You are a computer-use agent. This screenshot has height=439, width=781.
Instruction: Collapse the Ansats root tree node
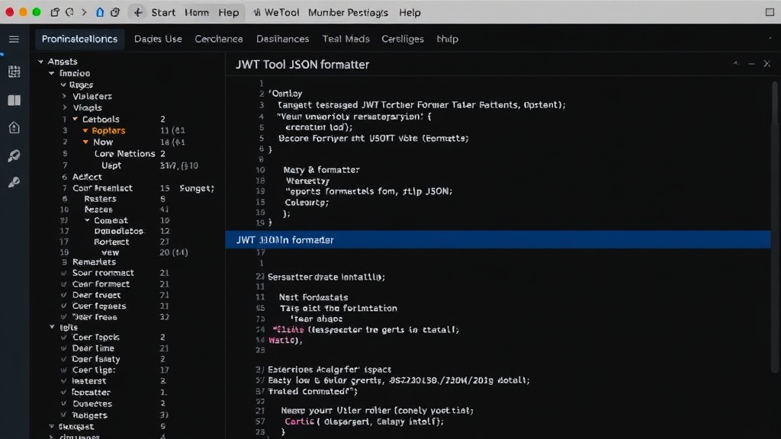click(41, 62)
